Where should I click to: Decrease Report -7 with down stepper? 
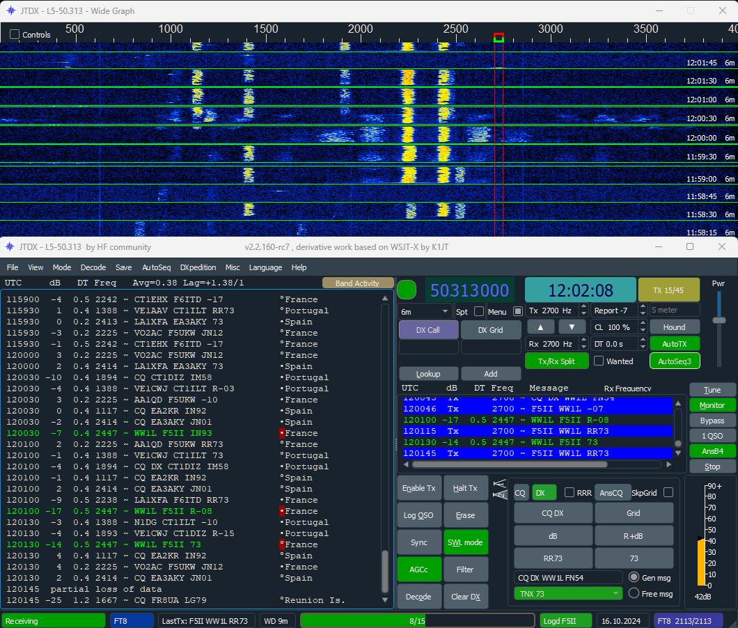click(x=643, y=314)
